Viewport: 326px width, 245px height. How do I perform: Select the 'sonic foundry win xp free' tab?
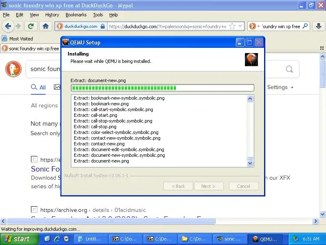point(31,48)
